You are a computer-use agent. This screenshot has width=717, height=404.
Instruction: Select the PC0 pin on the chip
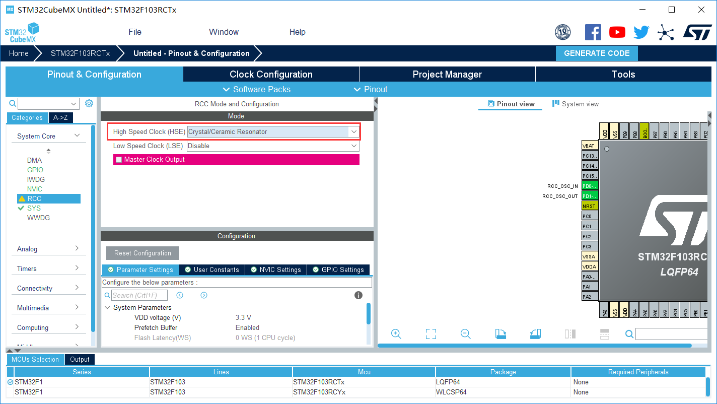point(590,216)
